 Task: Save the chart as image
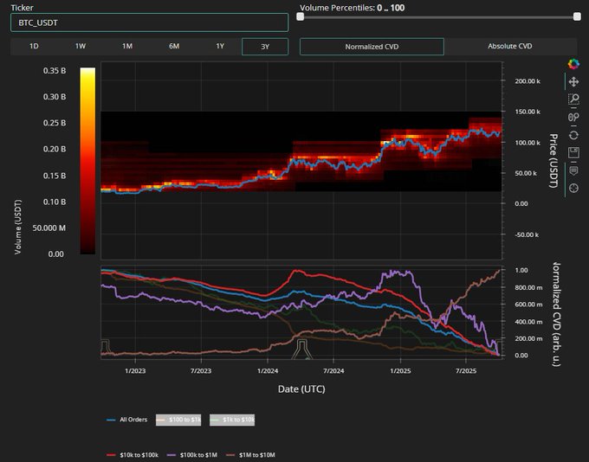[x=573, y=152]
